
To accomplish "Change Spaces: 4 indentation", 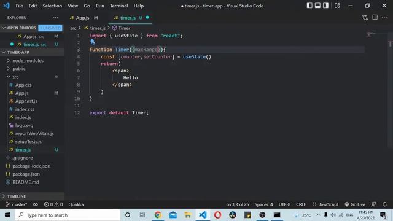I will tap(263, 204).
